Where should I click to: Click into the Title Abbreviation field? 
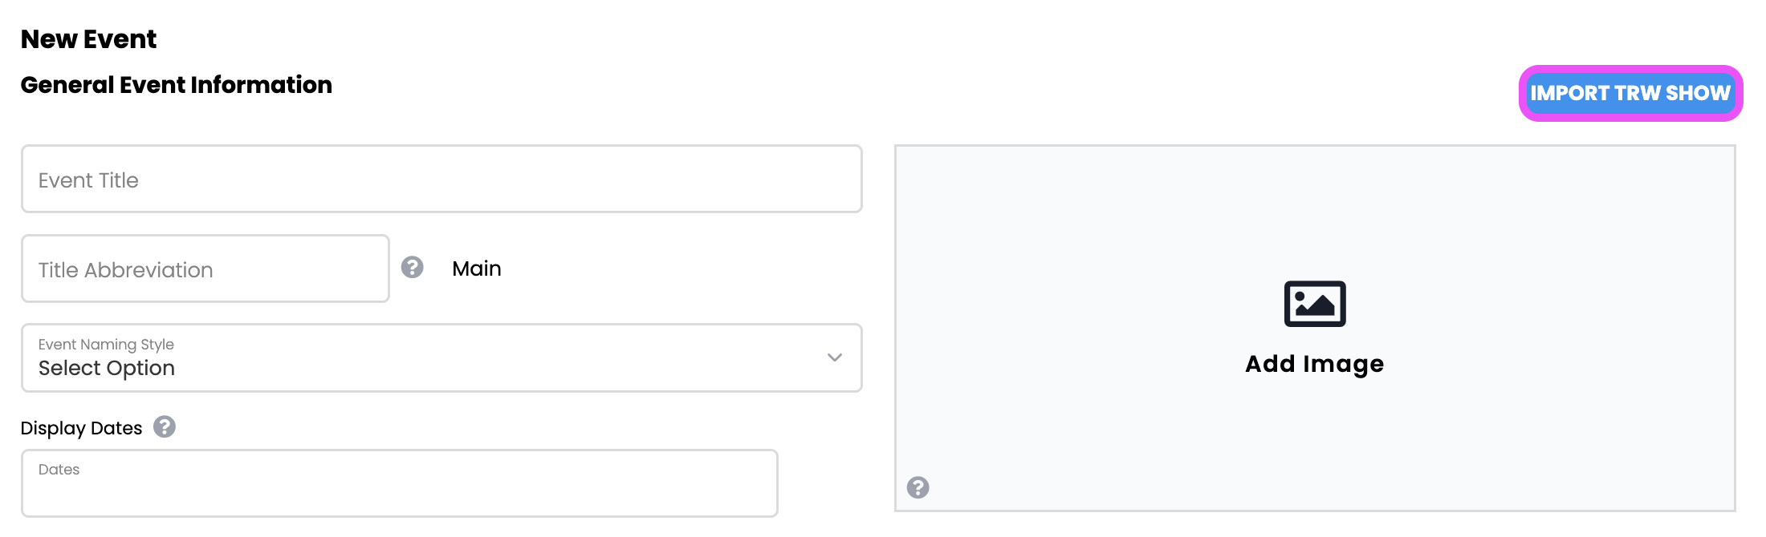205,269
